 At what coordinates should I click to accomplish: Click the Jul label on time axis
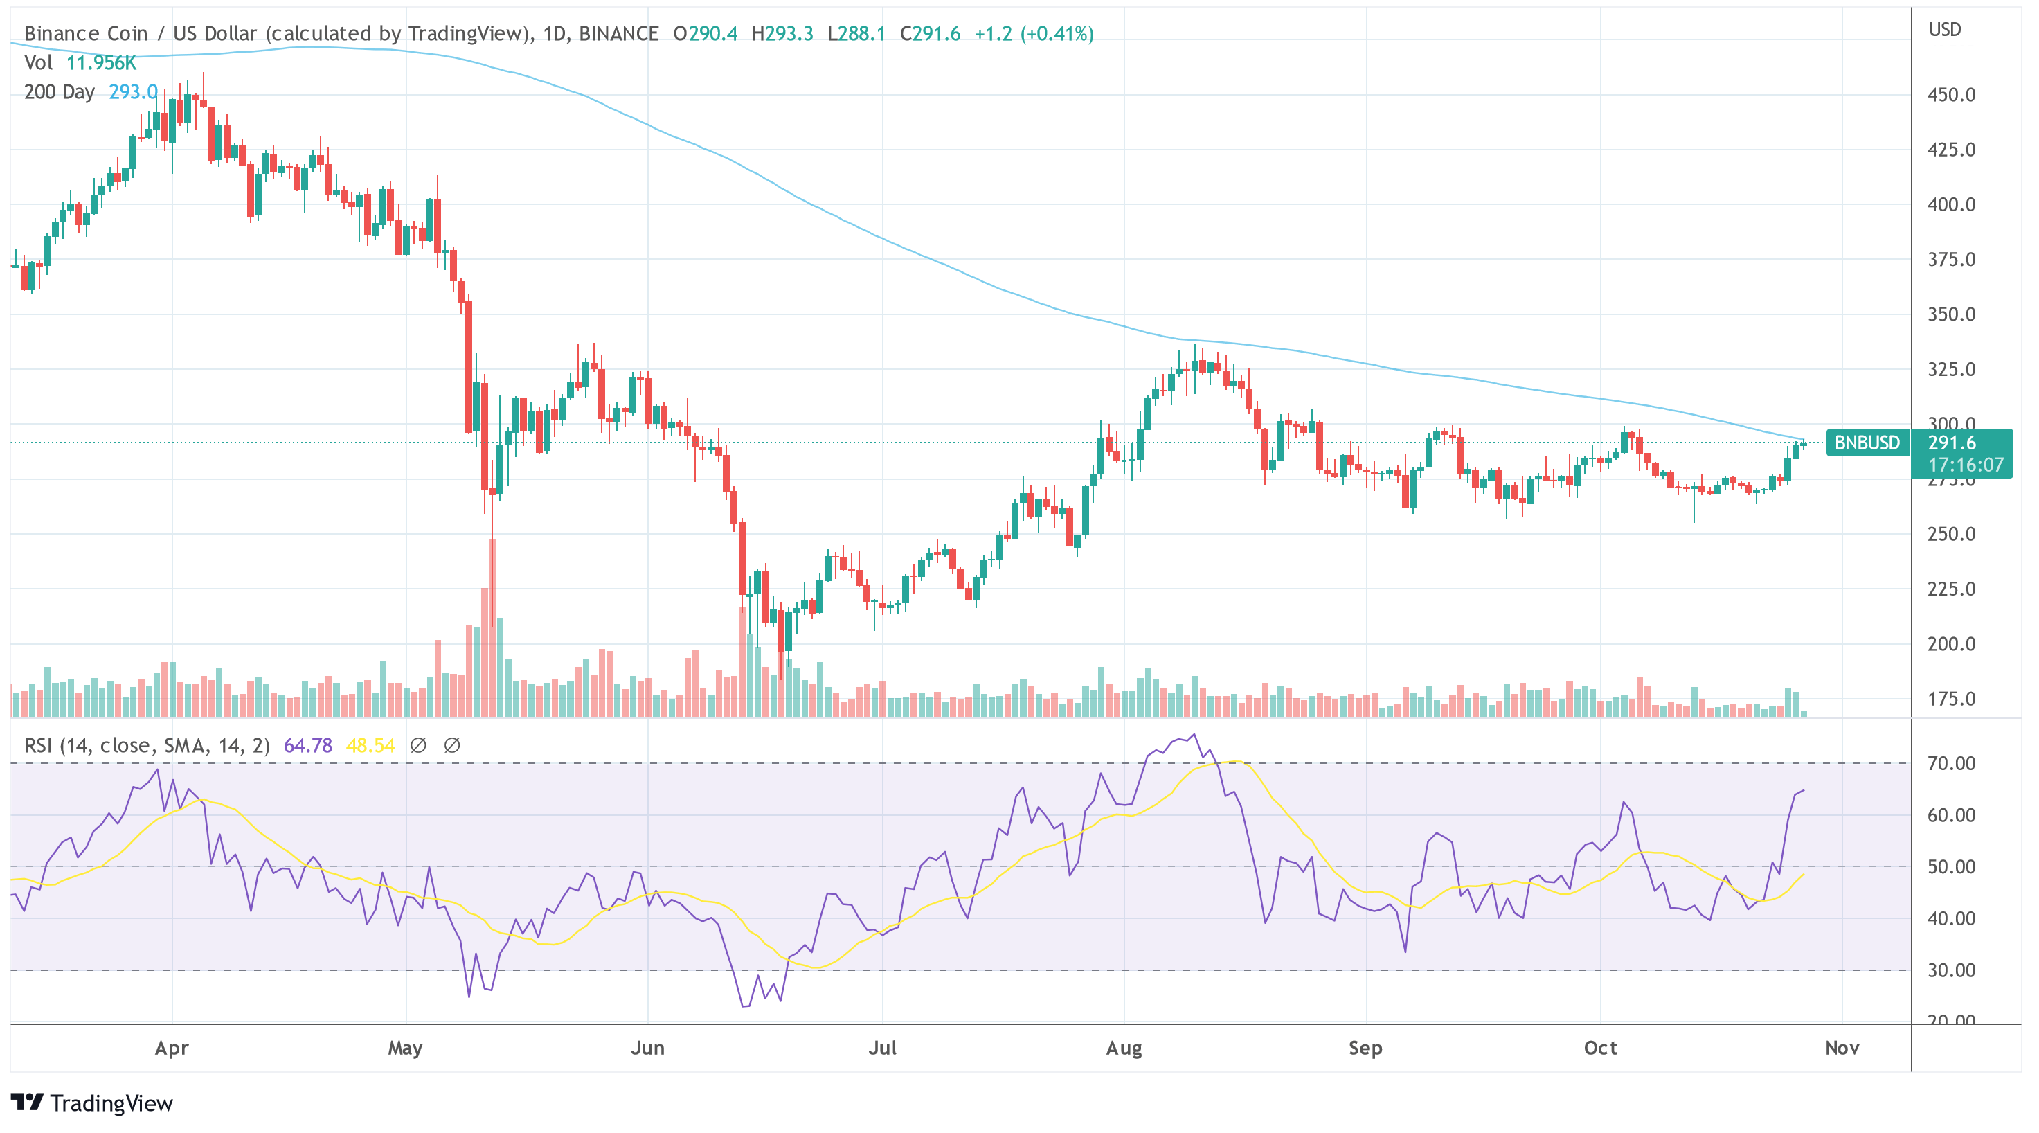click(883, 1049)
